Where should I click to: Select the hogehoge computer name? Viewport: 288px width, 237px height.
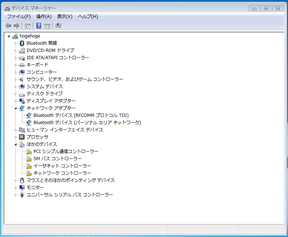point(30,36)
